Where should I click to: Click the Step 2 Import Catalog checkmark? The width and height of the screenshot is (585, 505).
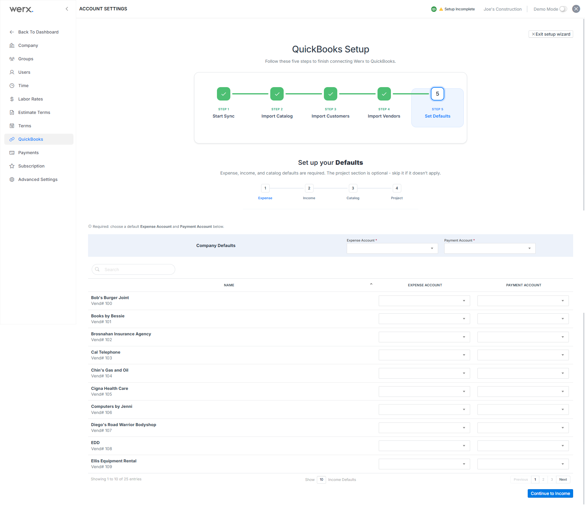[x=277, y=94]
